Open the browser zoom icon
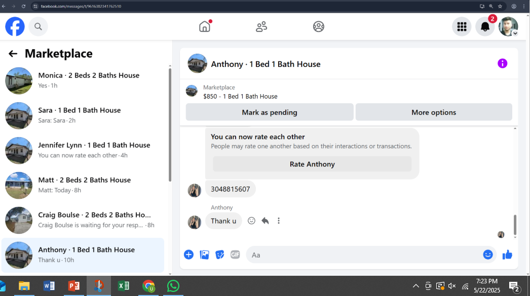Image resolution: width=530 pixels, height=296 pixels. click(491, 6)
